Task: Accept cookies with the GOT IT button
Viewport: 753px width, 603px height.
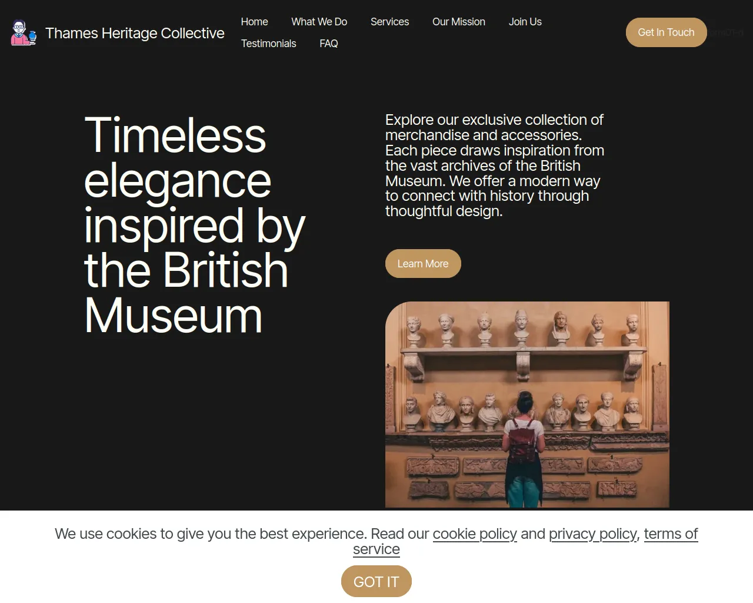Action: point(376,581)
